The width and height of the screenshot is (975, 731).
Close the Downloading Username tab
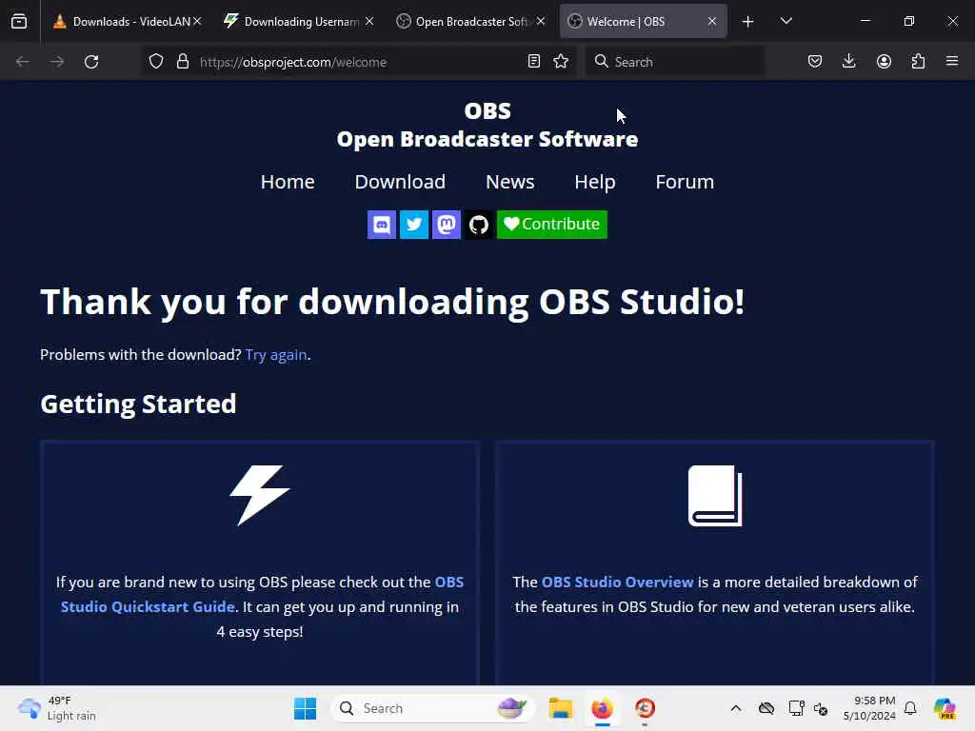[x=369, y=22]
